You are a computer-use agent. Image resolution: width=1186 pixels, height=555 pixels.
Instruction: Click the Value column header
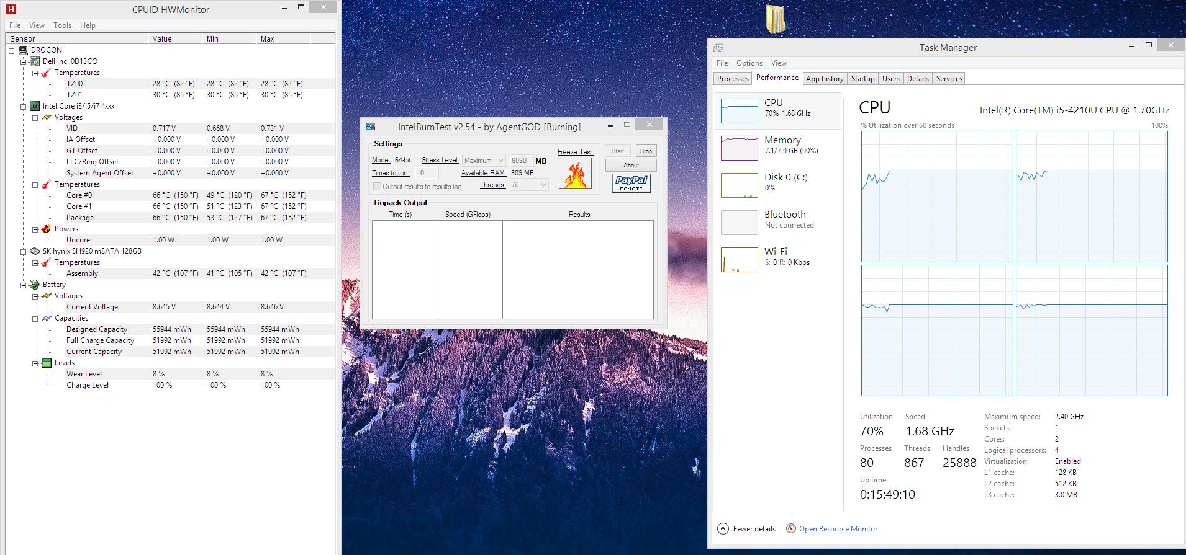[175, 38]
